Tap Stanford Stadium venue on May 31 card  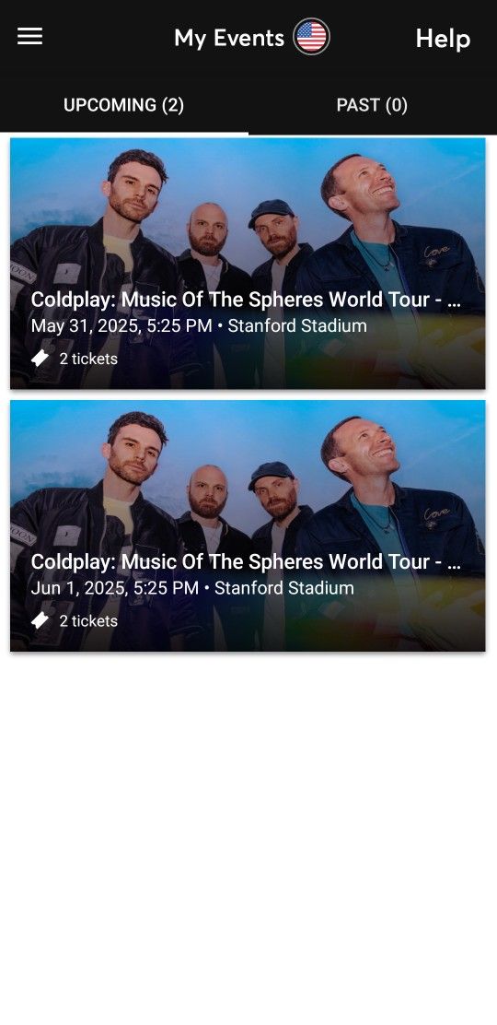pos(297,325)
